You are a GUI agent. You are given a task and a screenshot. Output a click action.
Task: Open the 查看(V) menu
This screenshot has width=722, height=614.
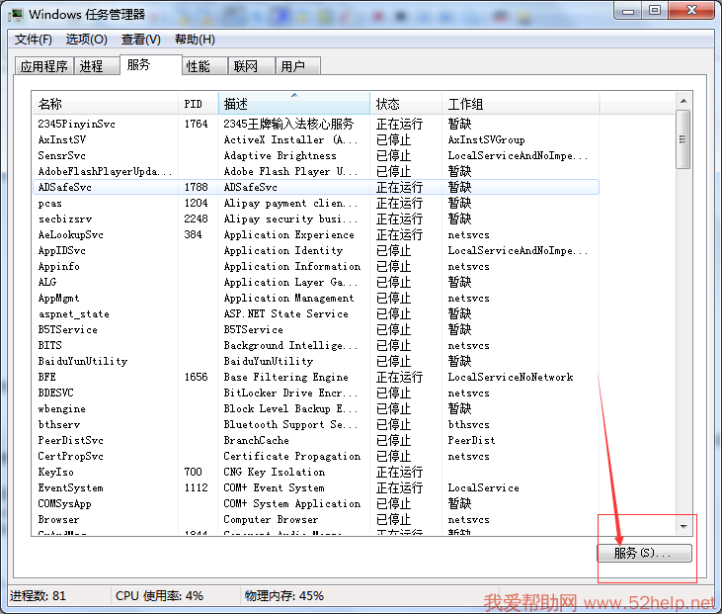click(140, 40)
